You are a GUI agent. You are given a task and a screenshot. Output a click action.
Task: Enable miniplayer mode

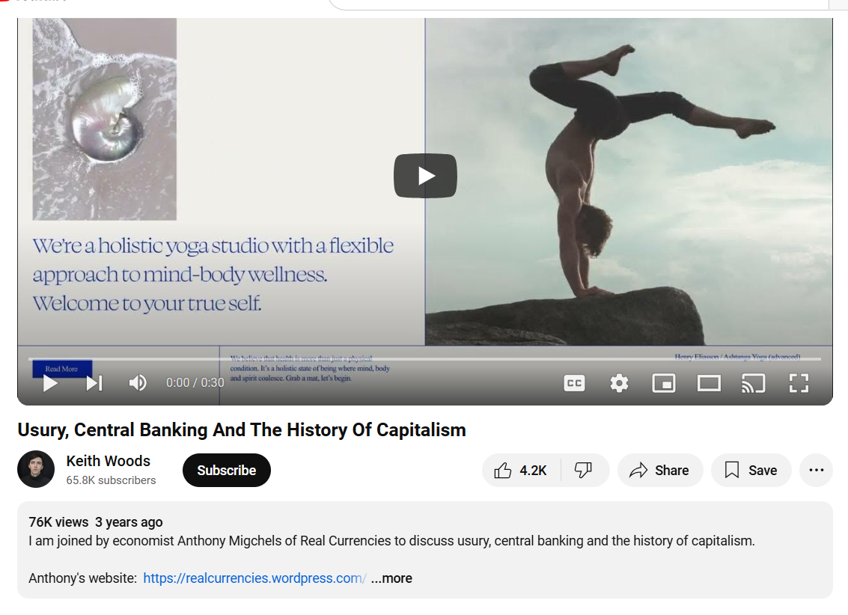click(664, 383)
